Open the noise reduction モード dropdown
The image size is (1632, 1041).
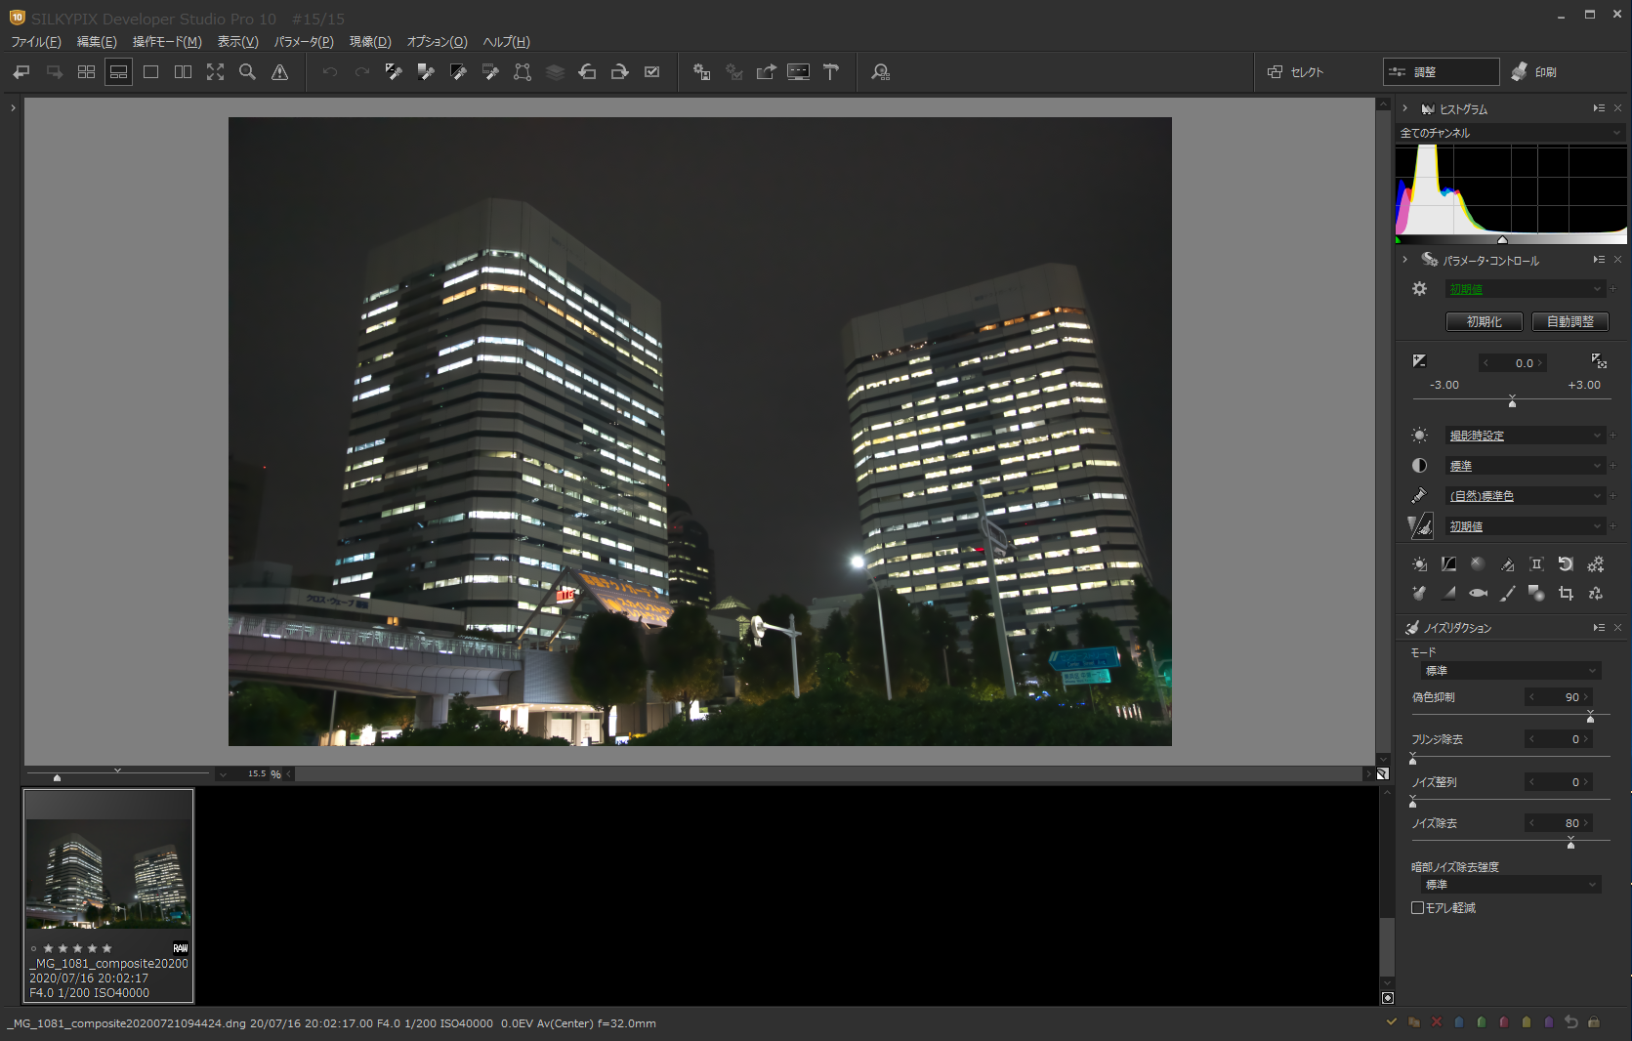pyautogui.click(x=1511, y=671)
